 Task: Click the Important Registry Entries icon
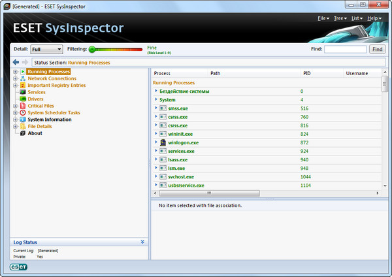pos(23,86)
